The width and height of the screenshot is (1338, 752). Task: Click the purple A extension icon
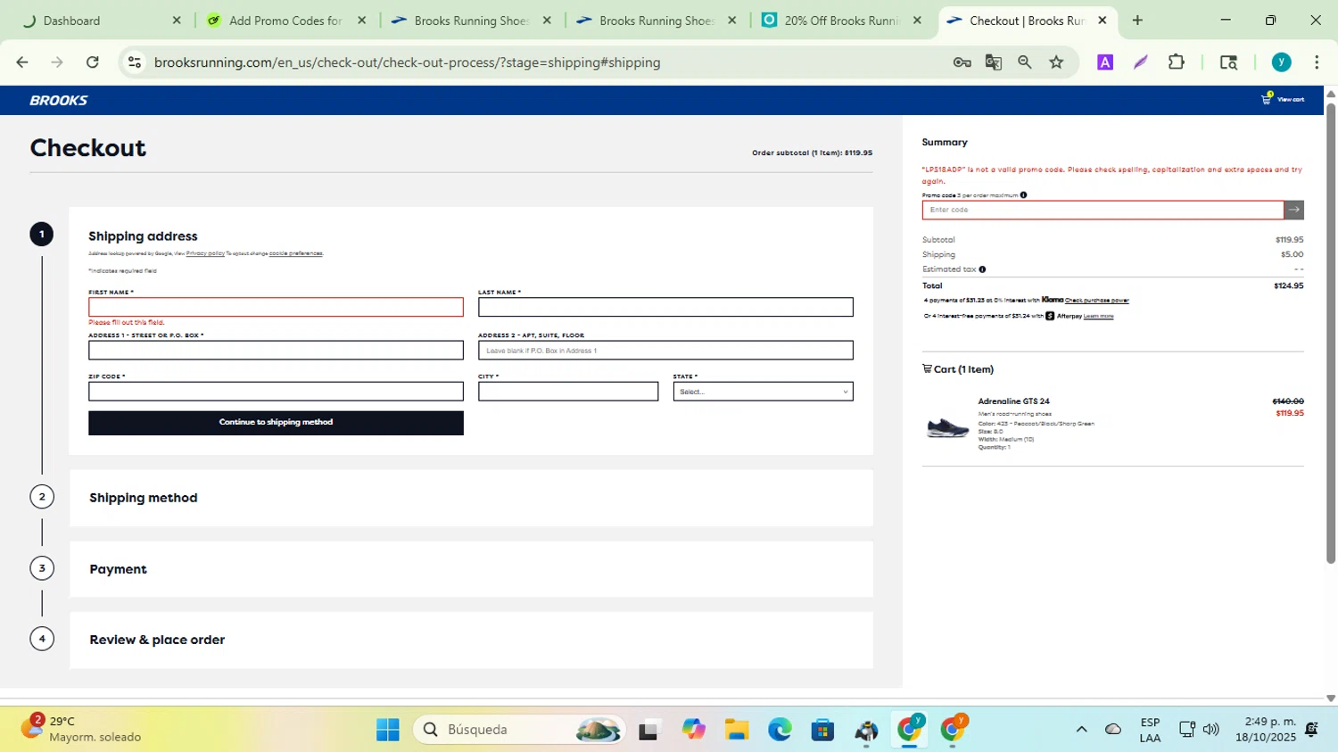pos(1105,62)
